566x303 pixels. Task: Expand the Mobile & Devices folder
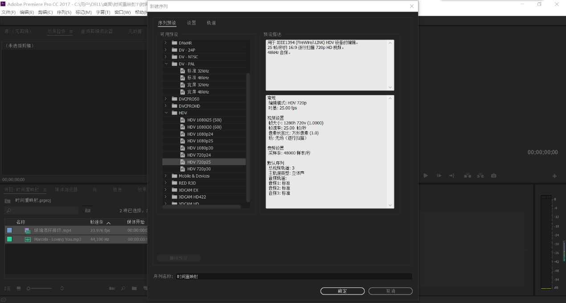click(166, 176)
